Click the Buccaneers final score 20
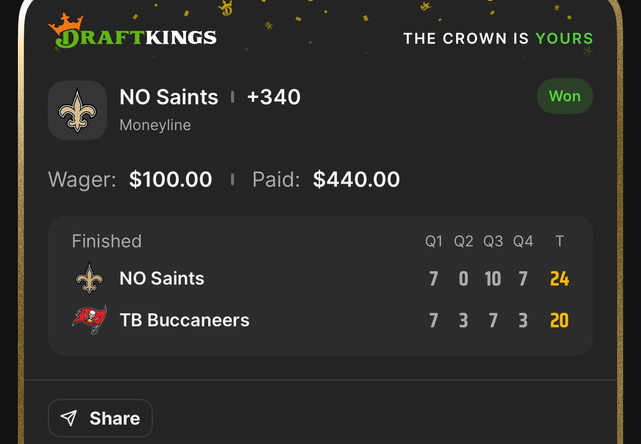This screenshot has width=641, height=444. (560, 320)
